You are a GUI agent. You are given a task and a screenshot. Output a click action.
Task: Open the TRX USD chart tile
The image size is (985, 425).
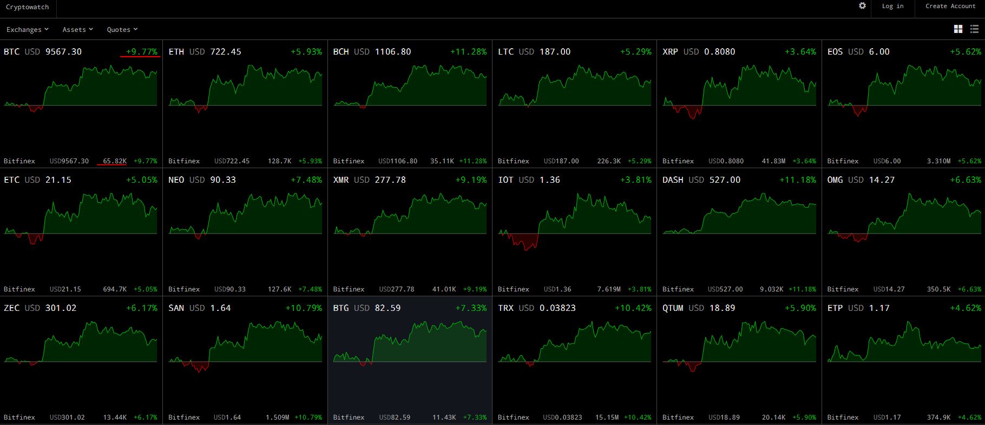click(x=574, y=360)
